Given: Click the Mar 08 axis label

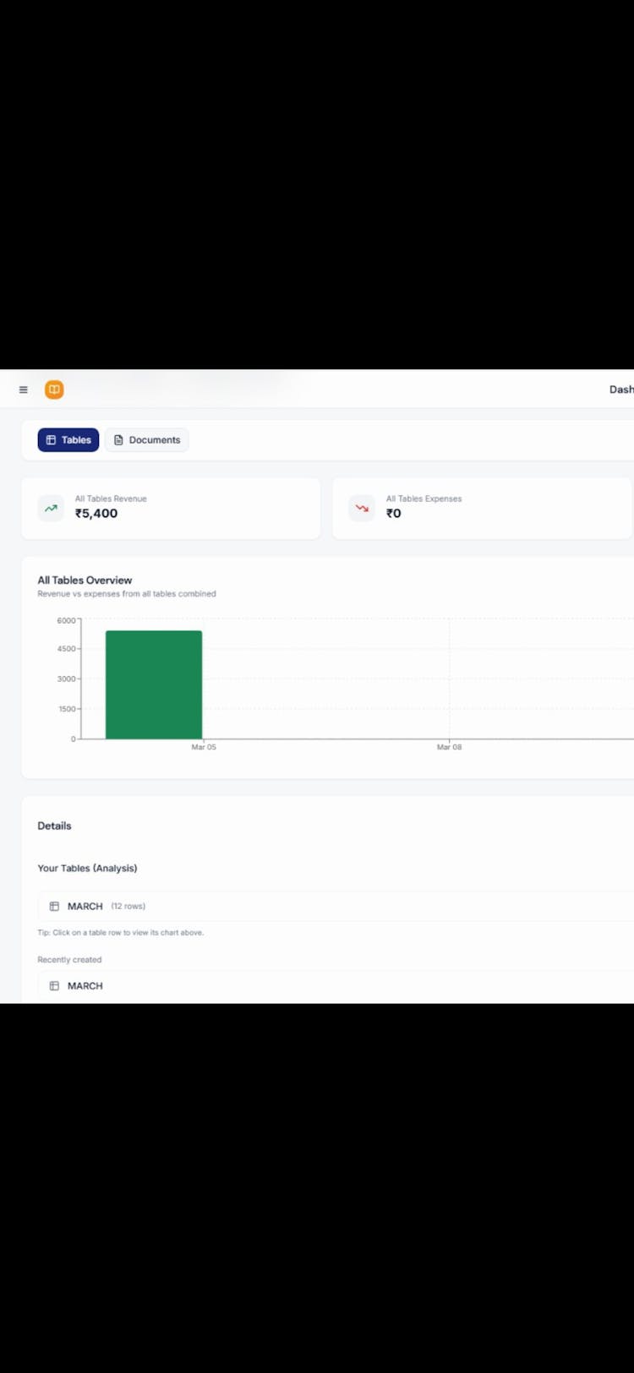Looking at the screenshot, I should (449, 747).
